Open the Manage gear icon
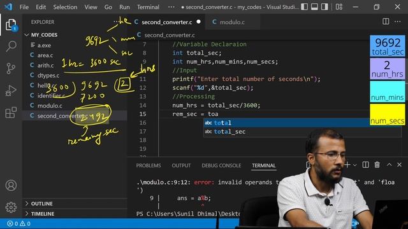The height and width of the screenshot is (229, 408). point(11,207)
